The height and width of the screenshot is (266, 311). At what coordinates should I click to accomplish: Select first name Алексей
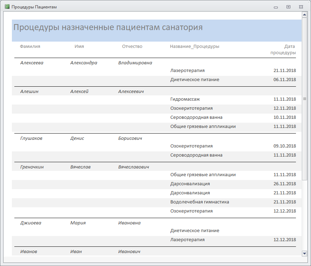tap(79, 92)
